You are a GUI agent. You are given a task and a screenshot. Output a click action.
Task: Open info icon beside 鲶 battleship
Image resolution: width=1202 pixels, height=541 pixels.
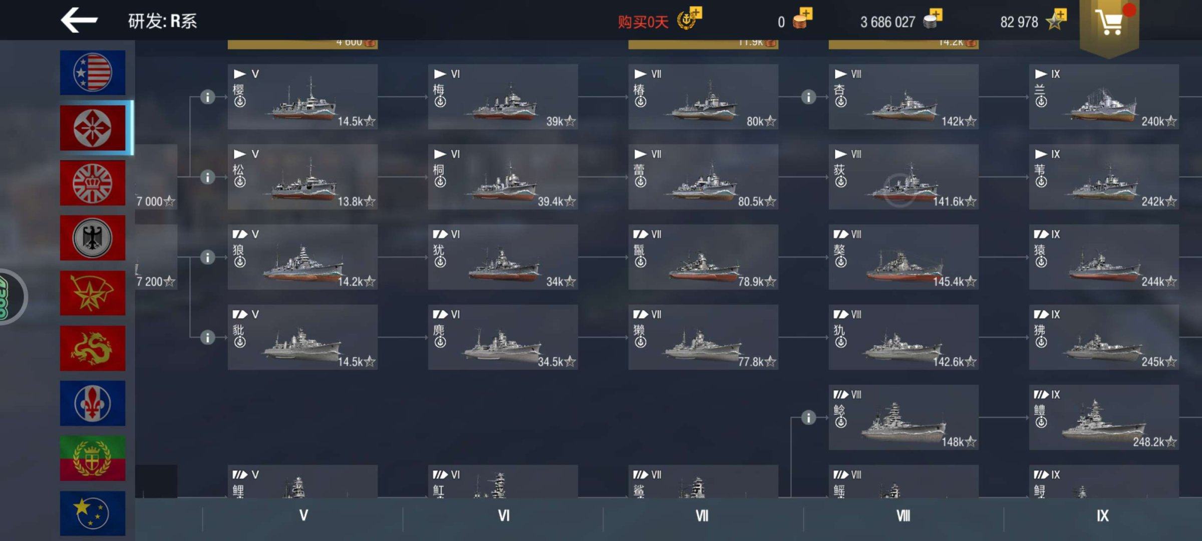[808, 417]
